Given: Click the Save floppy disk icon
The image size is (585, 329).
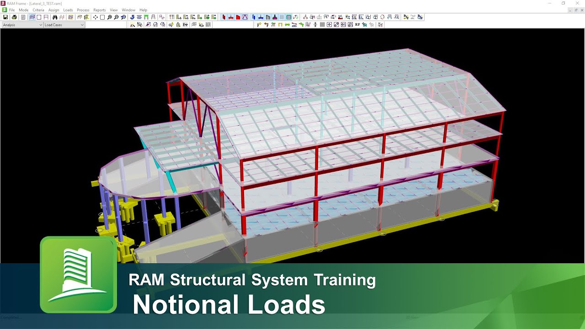Looking at the screenshot, I should pos(5,17).
